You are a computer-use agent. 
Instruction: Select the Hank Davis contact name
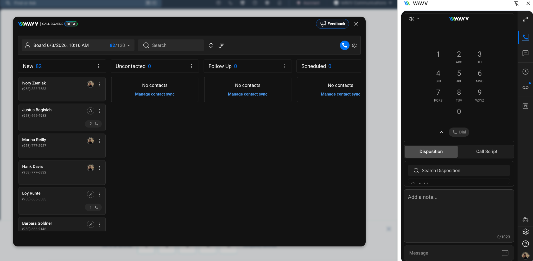(x=33, y=166)
